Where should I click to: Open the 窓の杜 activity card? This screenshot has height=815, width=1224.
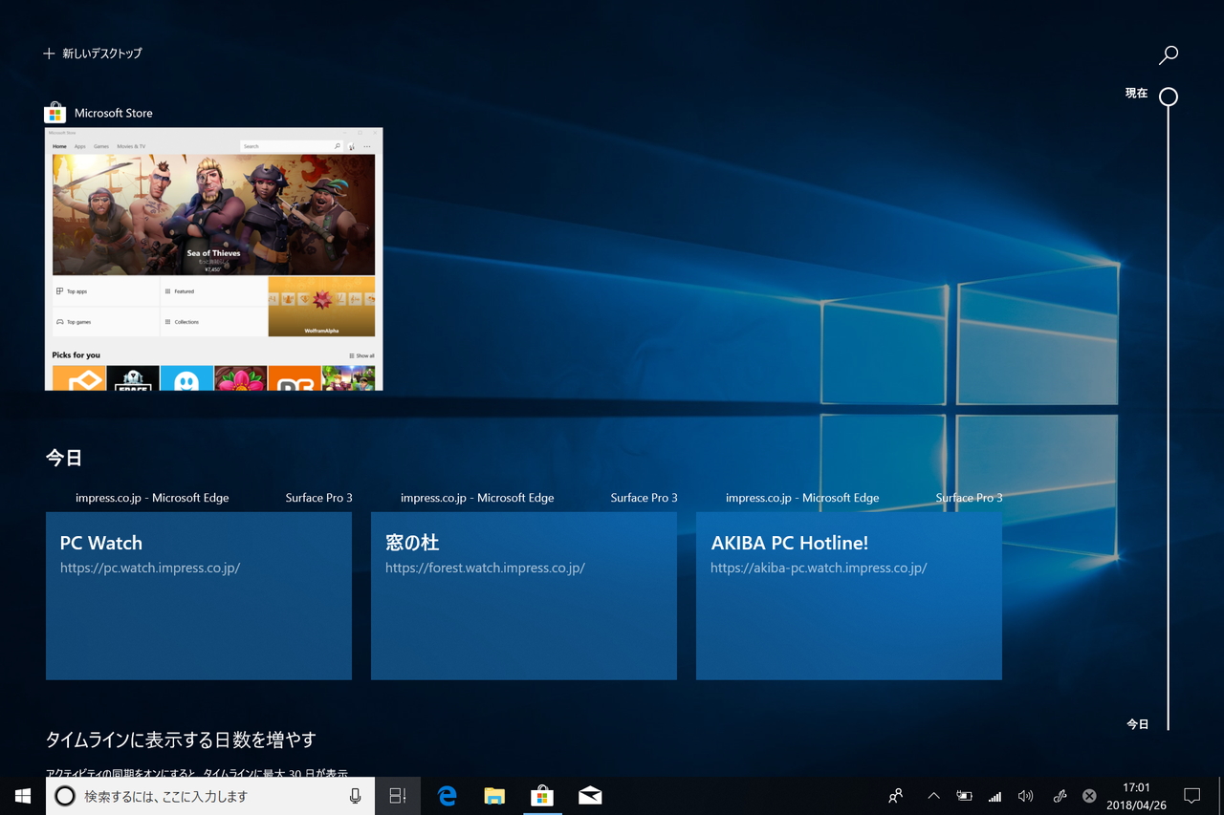coord(524,596)
